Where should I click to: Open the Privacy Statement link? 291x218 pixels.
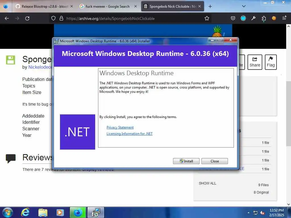120,127
